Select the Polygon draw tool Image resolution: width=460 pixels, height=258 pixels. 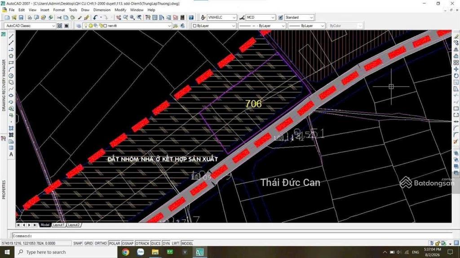(x=11, y=56)
